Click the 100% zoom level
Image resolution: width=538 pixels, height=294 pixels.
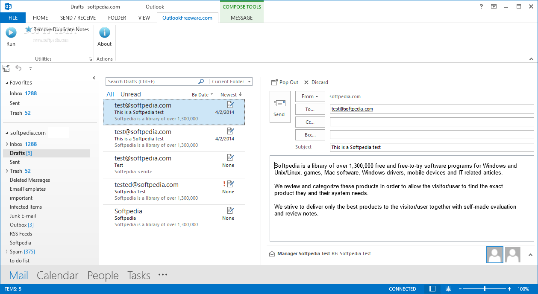tap(523, 289)
